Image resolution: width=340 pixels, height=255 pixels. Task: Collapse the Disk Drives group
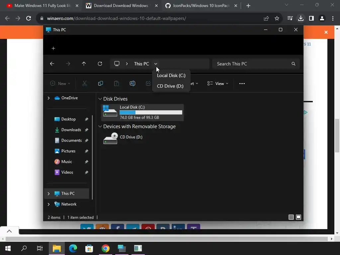point(100,99)
